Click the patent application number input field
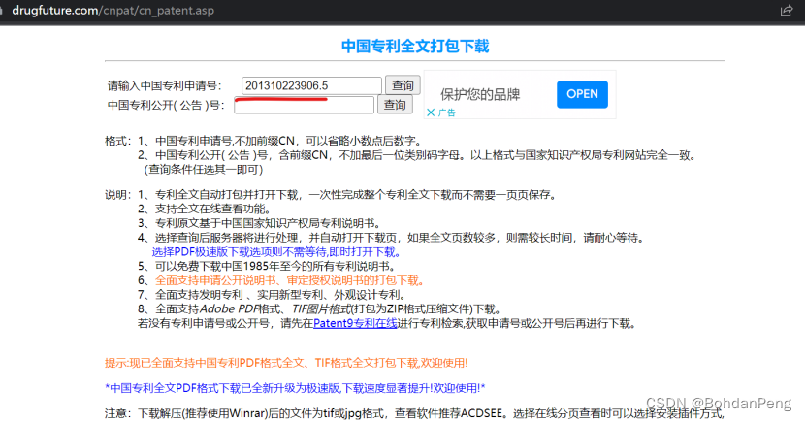The image size is (806, 421). point(311,85)
